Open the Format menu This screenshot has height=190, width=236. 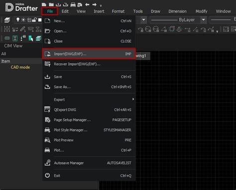click(118, 11)
